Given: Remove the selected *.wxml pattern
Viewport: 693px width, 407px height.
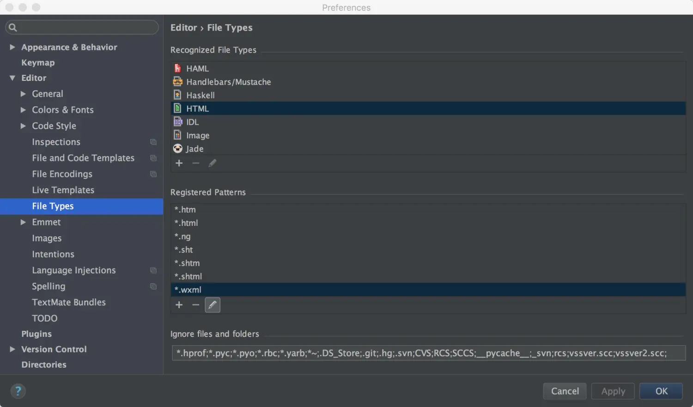Looking at the screenshot, I should pos(196,305).
